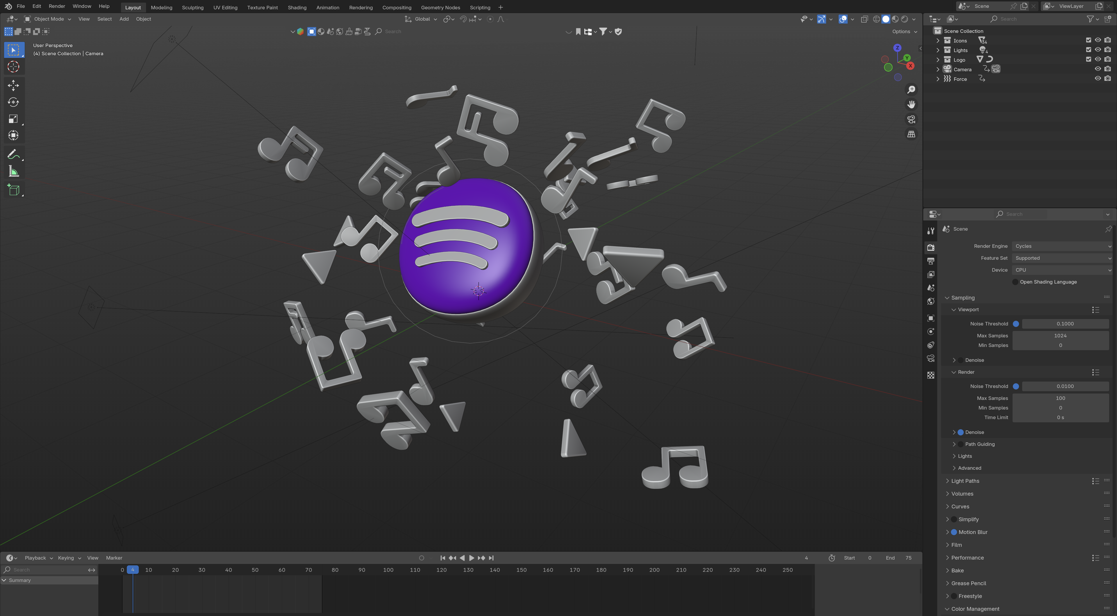Open the Object properties tab
Image resolution: width=1117 pixels, height=616 pixels.
pos(931,318)
